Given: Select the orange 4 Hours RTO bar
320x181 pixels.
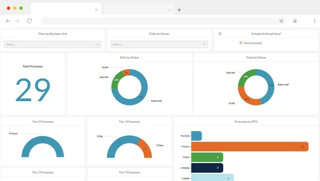Looking at the screenshot, I should pyautogui.click(x=249, y=146).
